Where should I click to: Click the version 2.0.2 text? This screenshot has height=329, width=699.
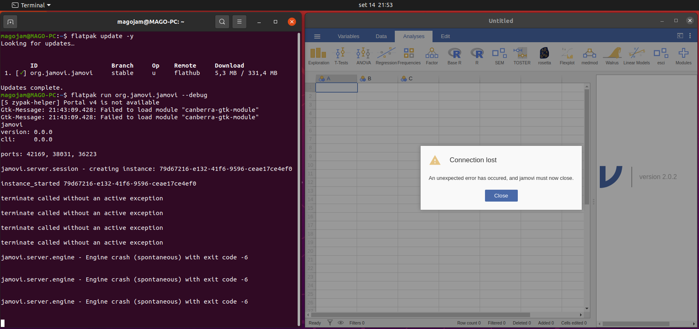click(658, 177)
